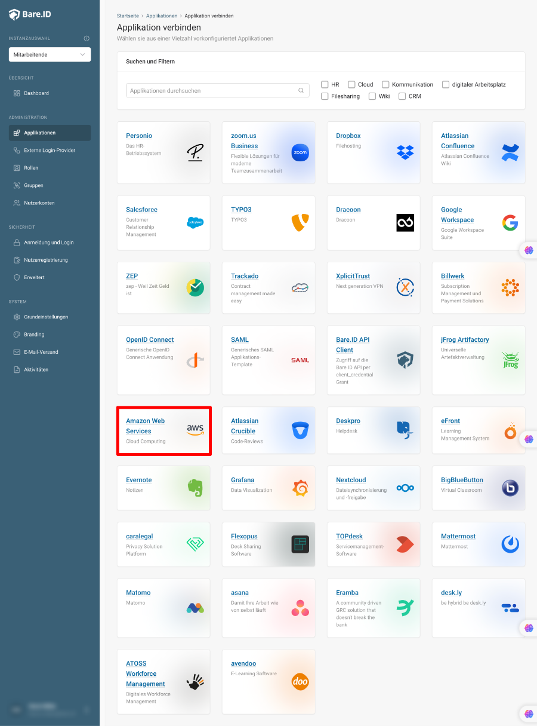Select Applikationen in the sidebar

click(50, 133)
